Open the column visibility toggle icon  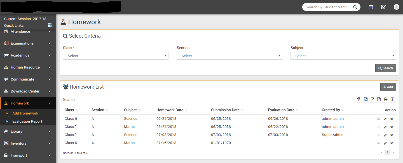coord(392,99)
